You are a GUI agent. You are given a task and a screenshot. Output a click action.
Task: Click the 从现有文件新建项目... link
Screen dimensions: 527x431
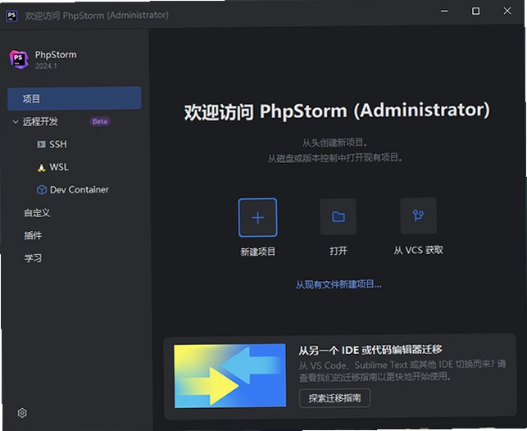338,285
